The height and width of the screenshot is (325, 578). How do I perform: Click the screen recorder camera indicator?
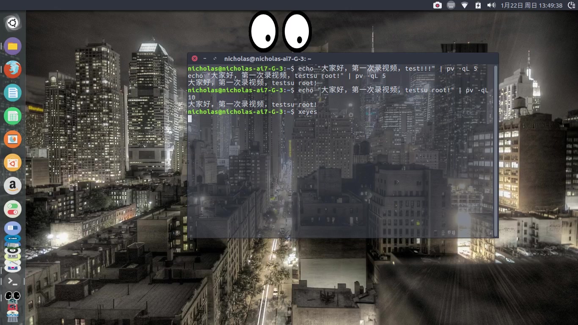[x=438, y=5]
